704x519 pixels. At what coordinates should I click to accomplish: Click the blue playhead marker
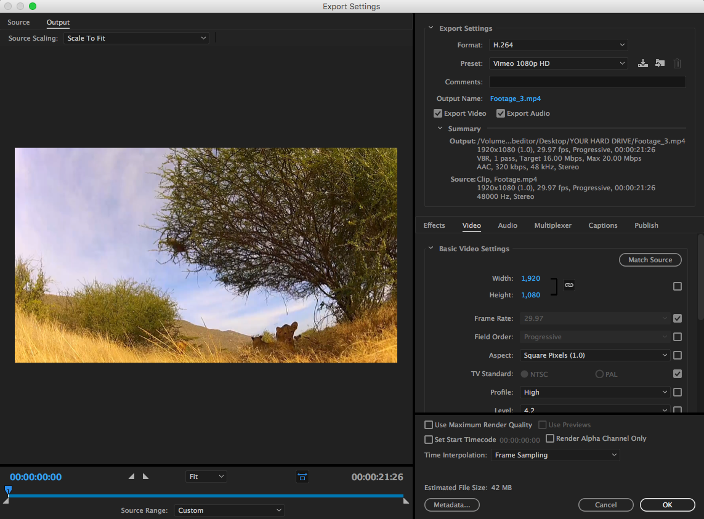[x=8, y=490]
